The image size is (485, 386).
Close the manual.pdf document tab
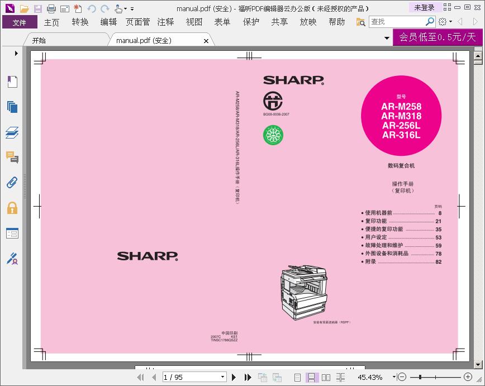(206, 41)
